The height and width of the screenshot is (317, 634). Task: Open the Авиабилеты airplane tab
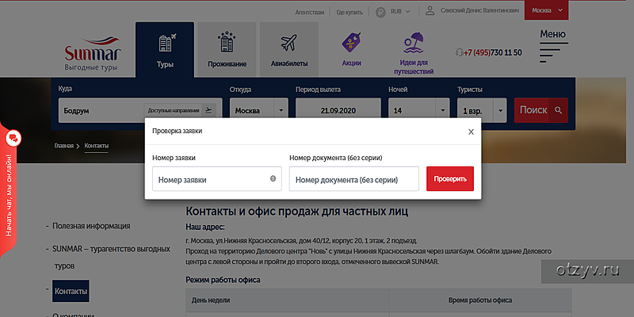point(288,50)
